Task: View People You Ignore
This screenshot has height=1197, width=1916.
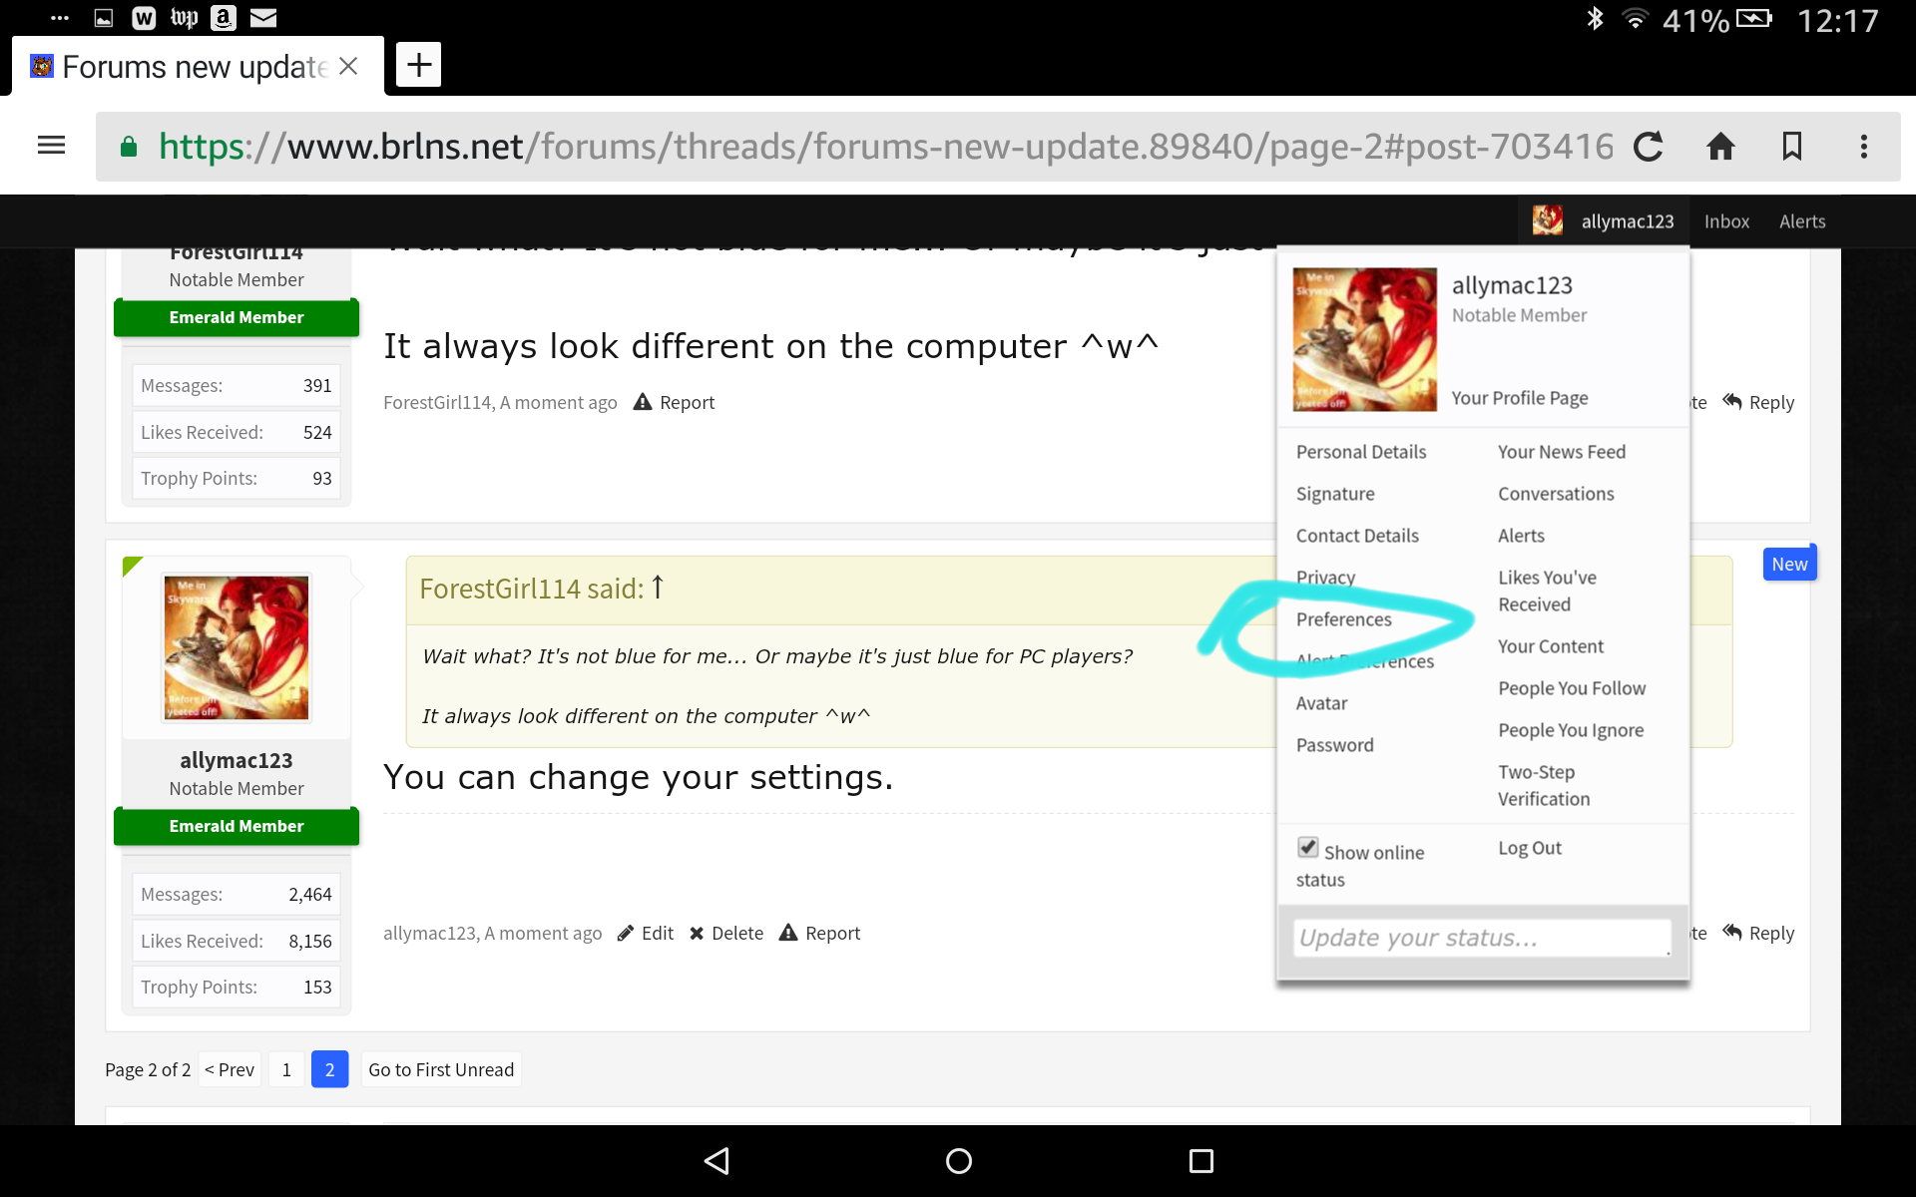Action: (1571, 730)
